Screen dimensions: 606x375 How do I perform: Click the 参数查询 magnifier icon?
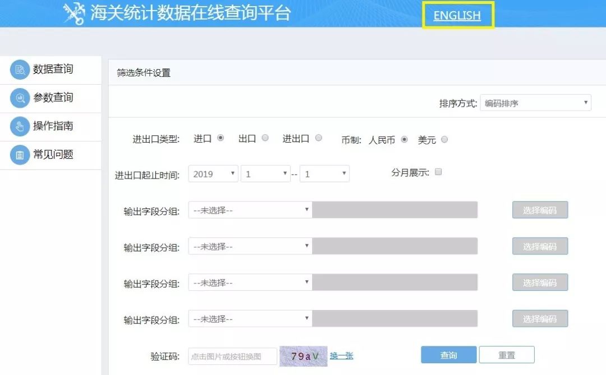click(x=20, y=98)
